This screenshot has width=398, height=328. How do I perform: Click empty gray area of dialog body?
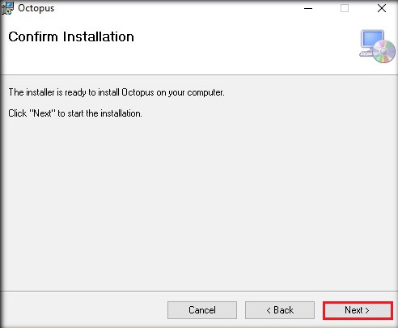pyautogui.click(x=199, y=202)
